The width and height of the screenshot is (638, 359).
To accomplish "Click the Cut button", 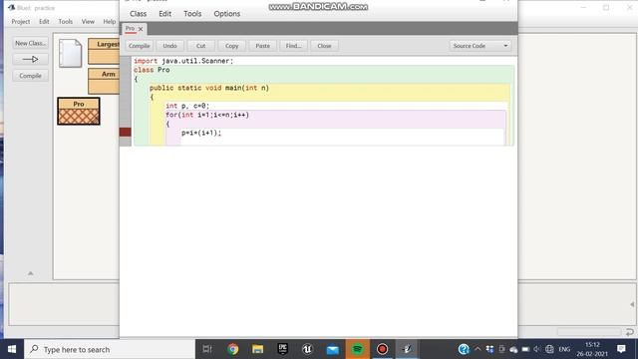I will pos(201,46).
